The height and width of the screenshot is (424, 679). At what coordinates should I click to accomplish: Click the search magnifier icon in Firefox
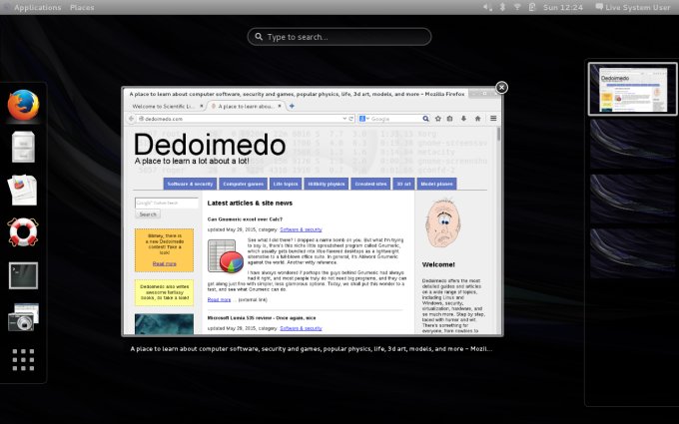425,119
